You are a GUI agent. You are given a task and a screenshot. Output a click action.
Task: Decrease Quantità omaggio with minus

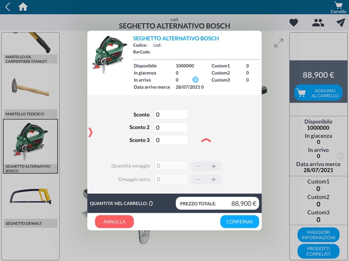pos(199,166)
